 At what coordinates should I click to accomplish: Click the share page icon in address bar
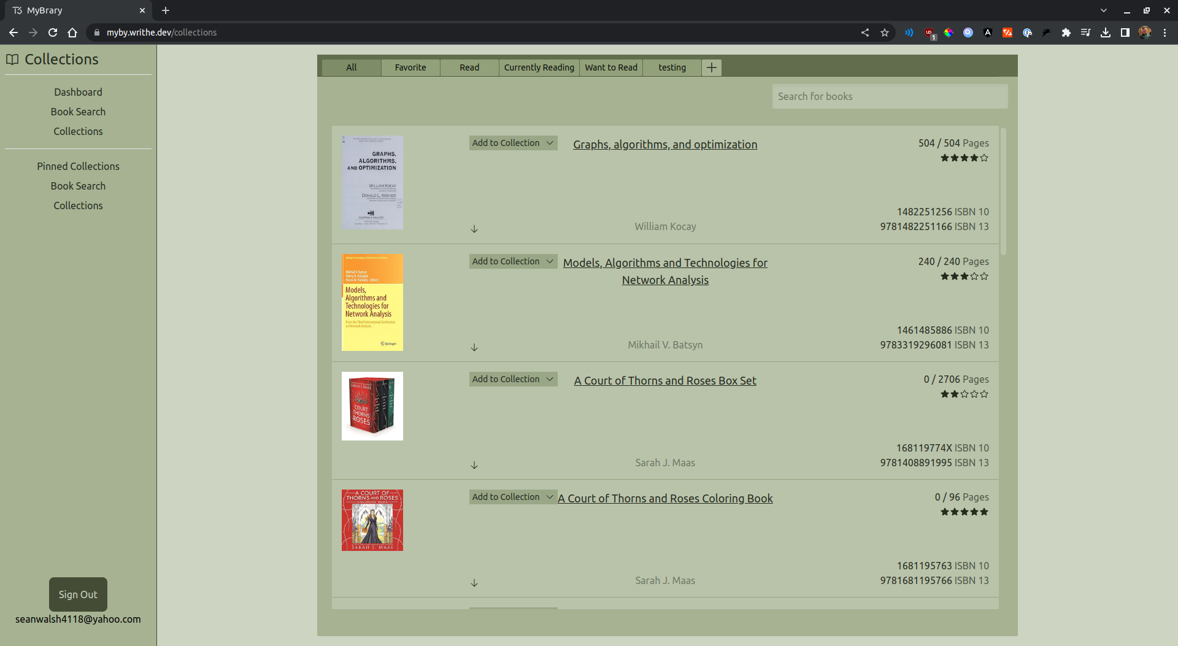[865, 33]
